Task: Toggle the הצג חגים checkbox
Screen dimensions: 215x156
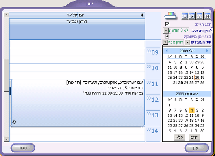Action: pyautogui.click(x=167, y=24)
